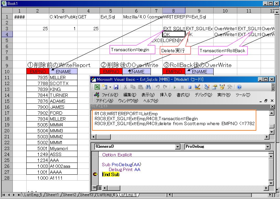Click the Insert UserForm toolbar icon
Viewport: 280px width, 199px height.
[105, 87]
